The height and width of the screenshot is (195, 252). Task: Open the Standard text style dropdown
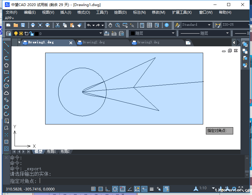pyautogui.click(x=197, y=25)
